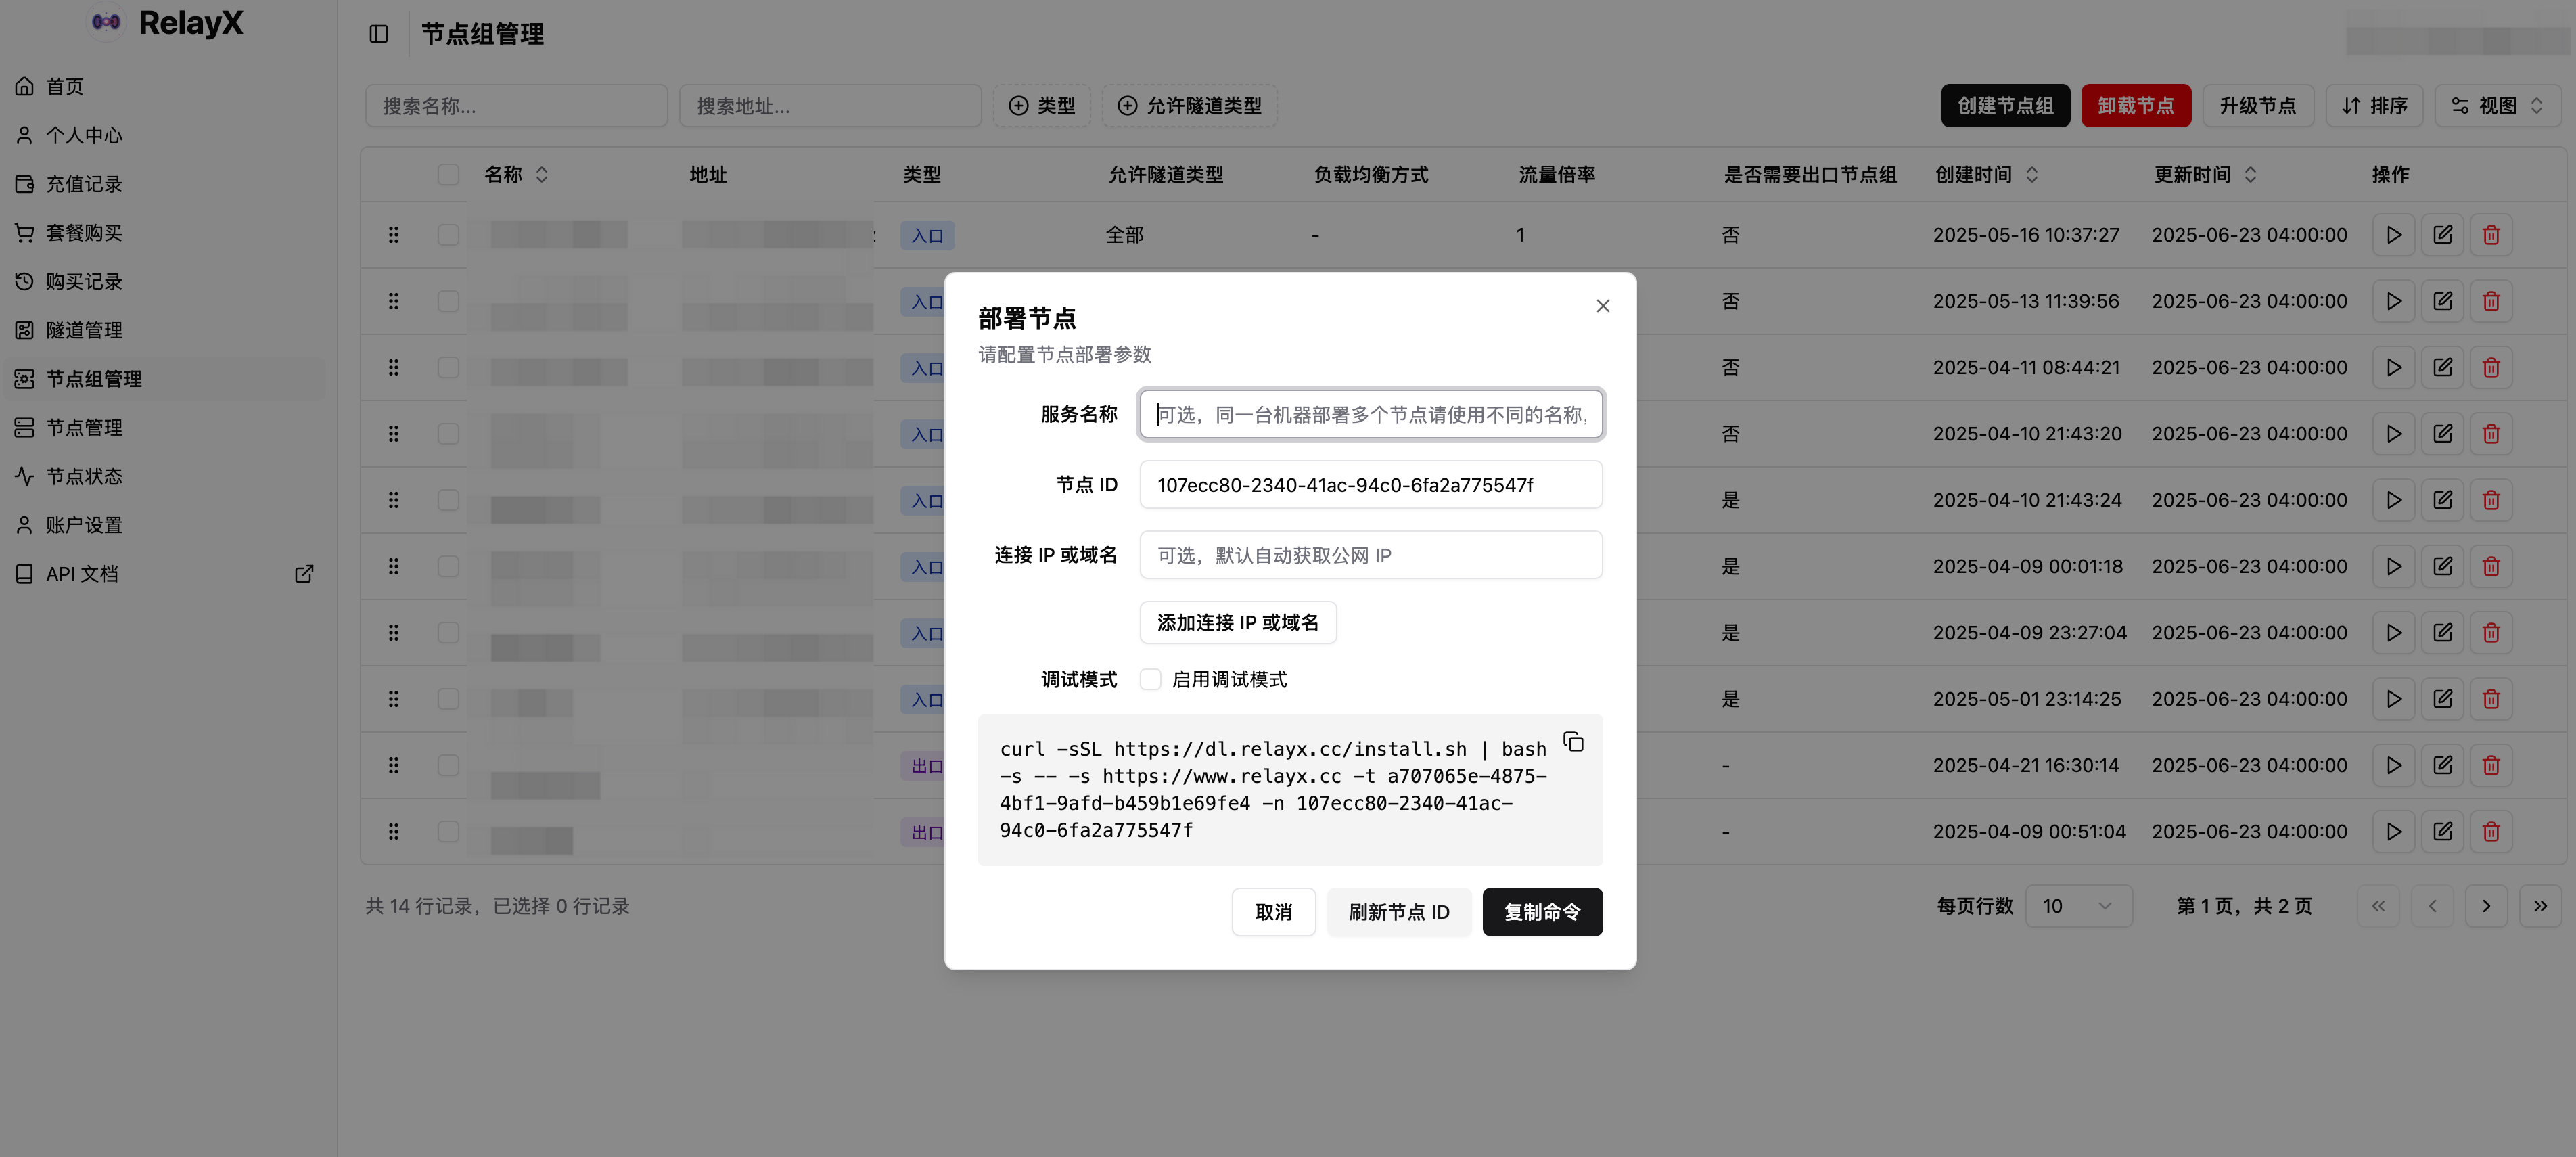
Task: Expand the 视图 view options dropdown
Action: 2497,106
